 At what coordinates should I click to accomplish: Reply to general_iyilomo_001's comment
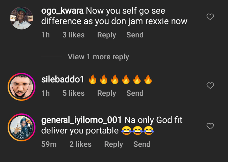click(x=113, y=144)
